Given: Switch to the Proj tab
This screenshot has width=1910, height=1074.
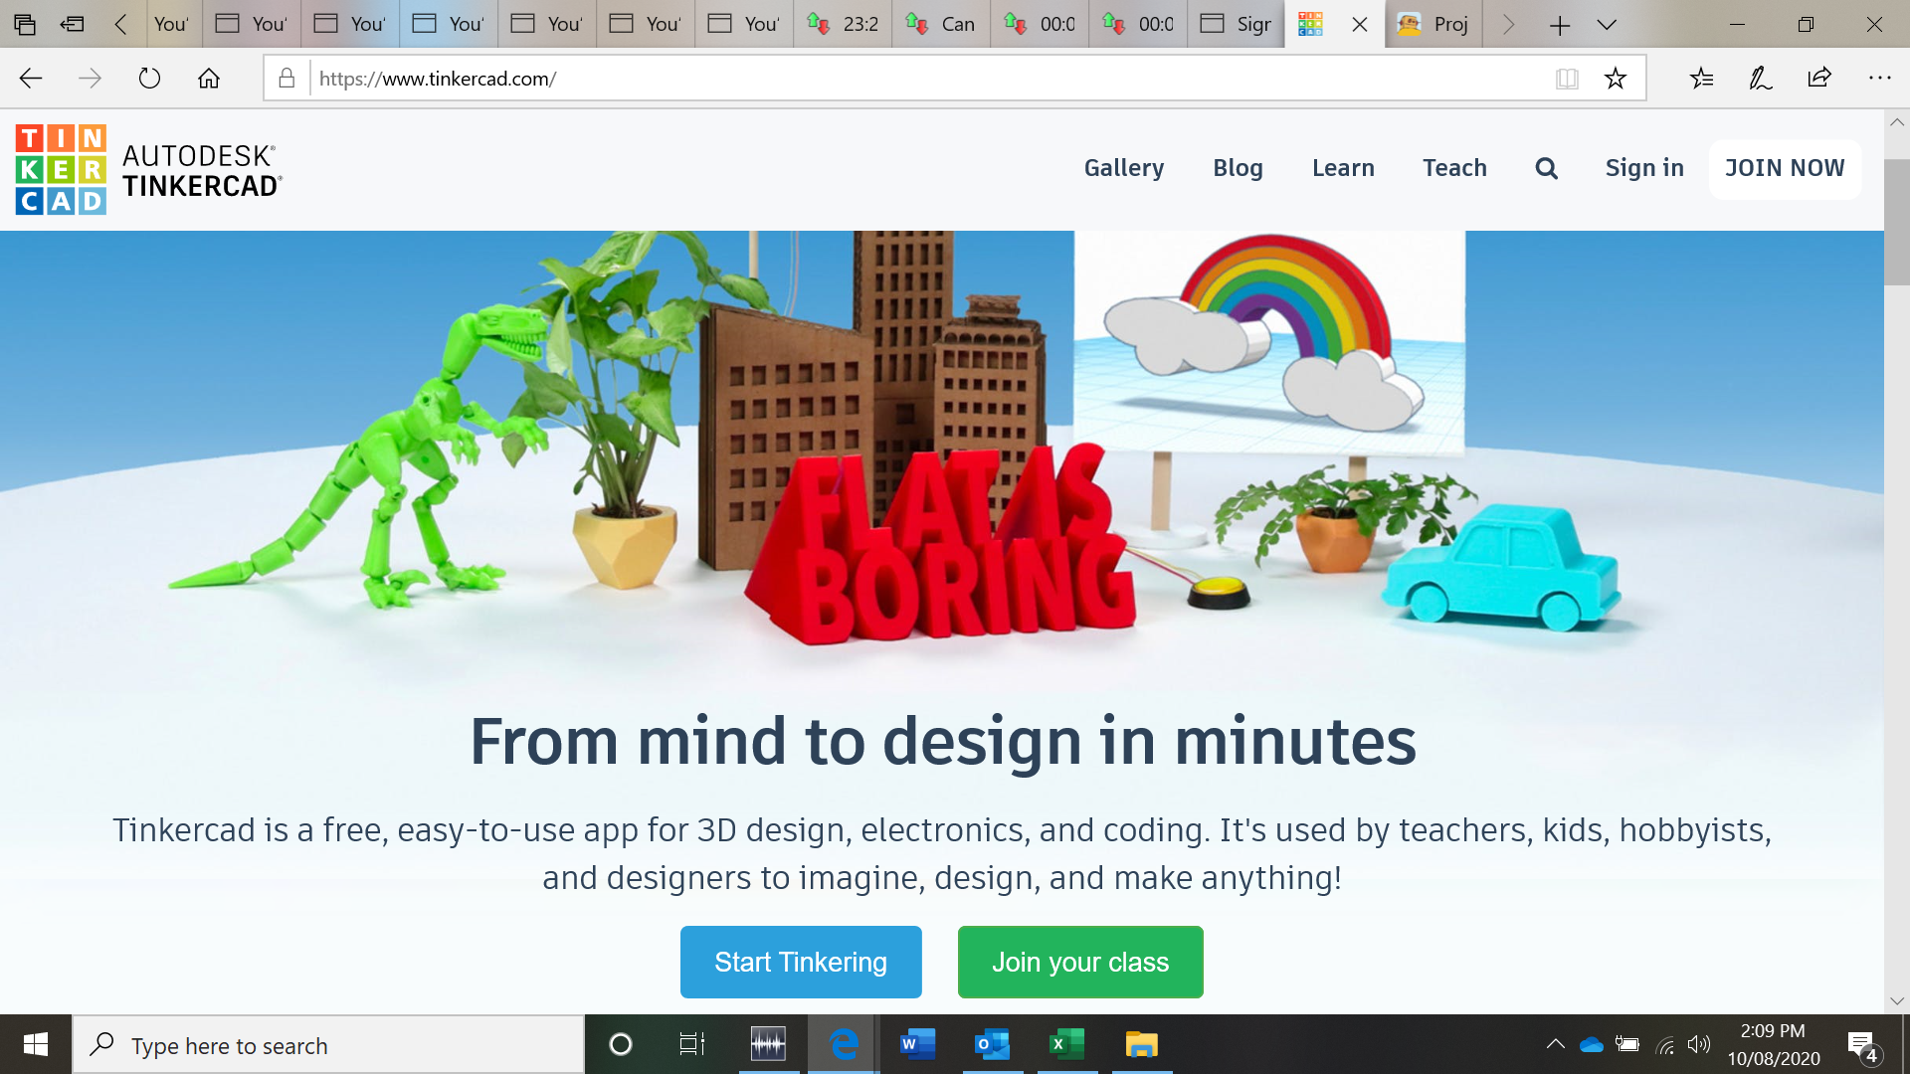Looking at the screenshot, I should click(x=1433, y=24).
